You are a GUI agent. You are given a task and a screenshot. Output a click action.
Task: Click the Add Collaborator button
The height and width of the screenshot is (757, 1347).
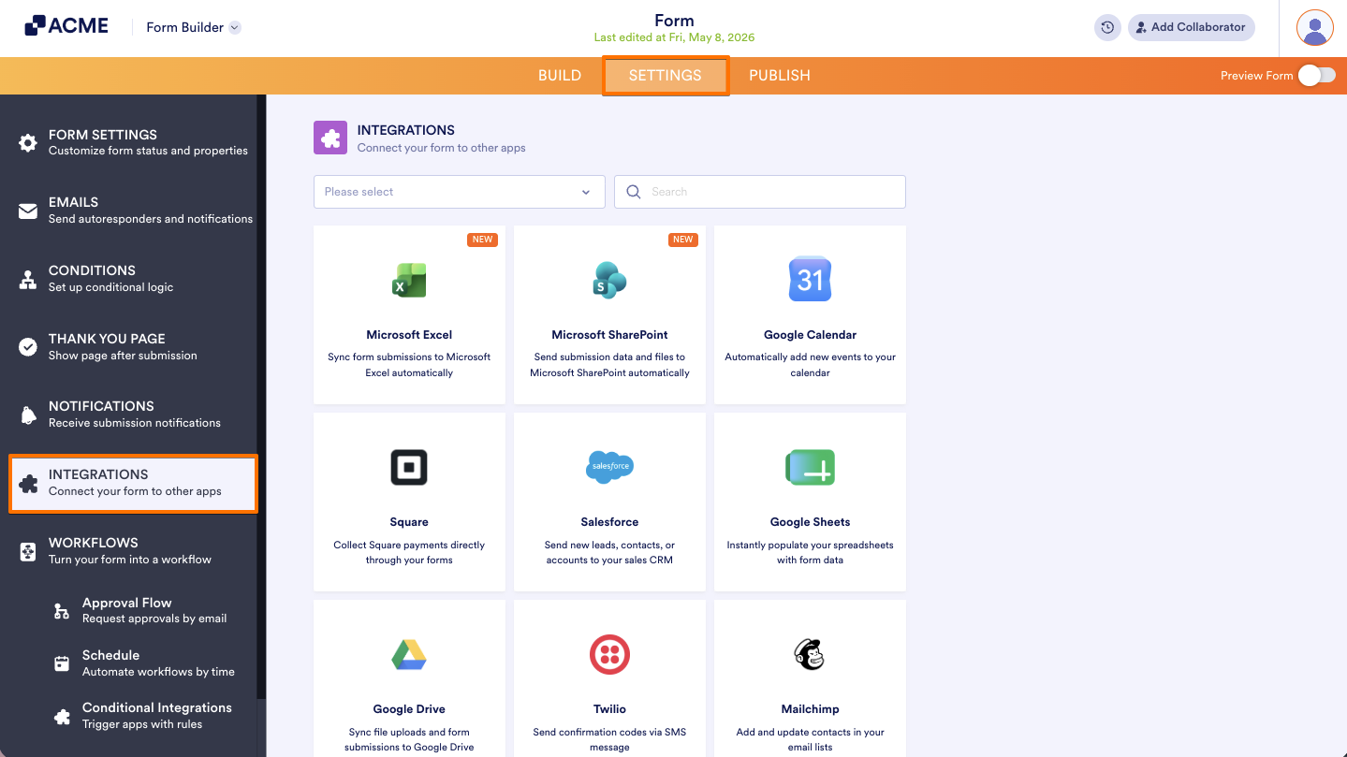pyautogui.click(x=1192, y=27)
